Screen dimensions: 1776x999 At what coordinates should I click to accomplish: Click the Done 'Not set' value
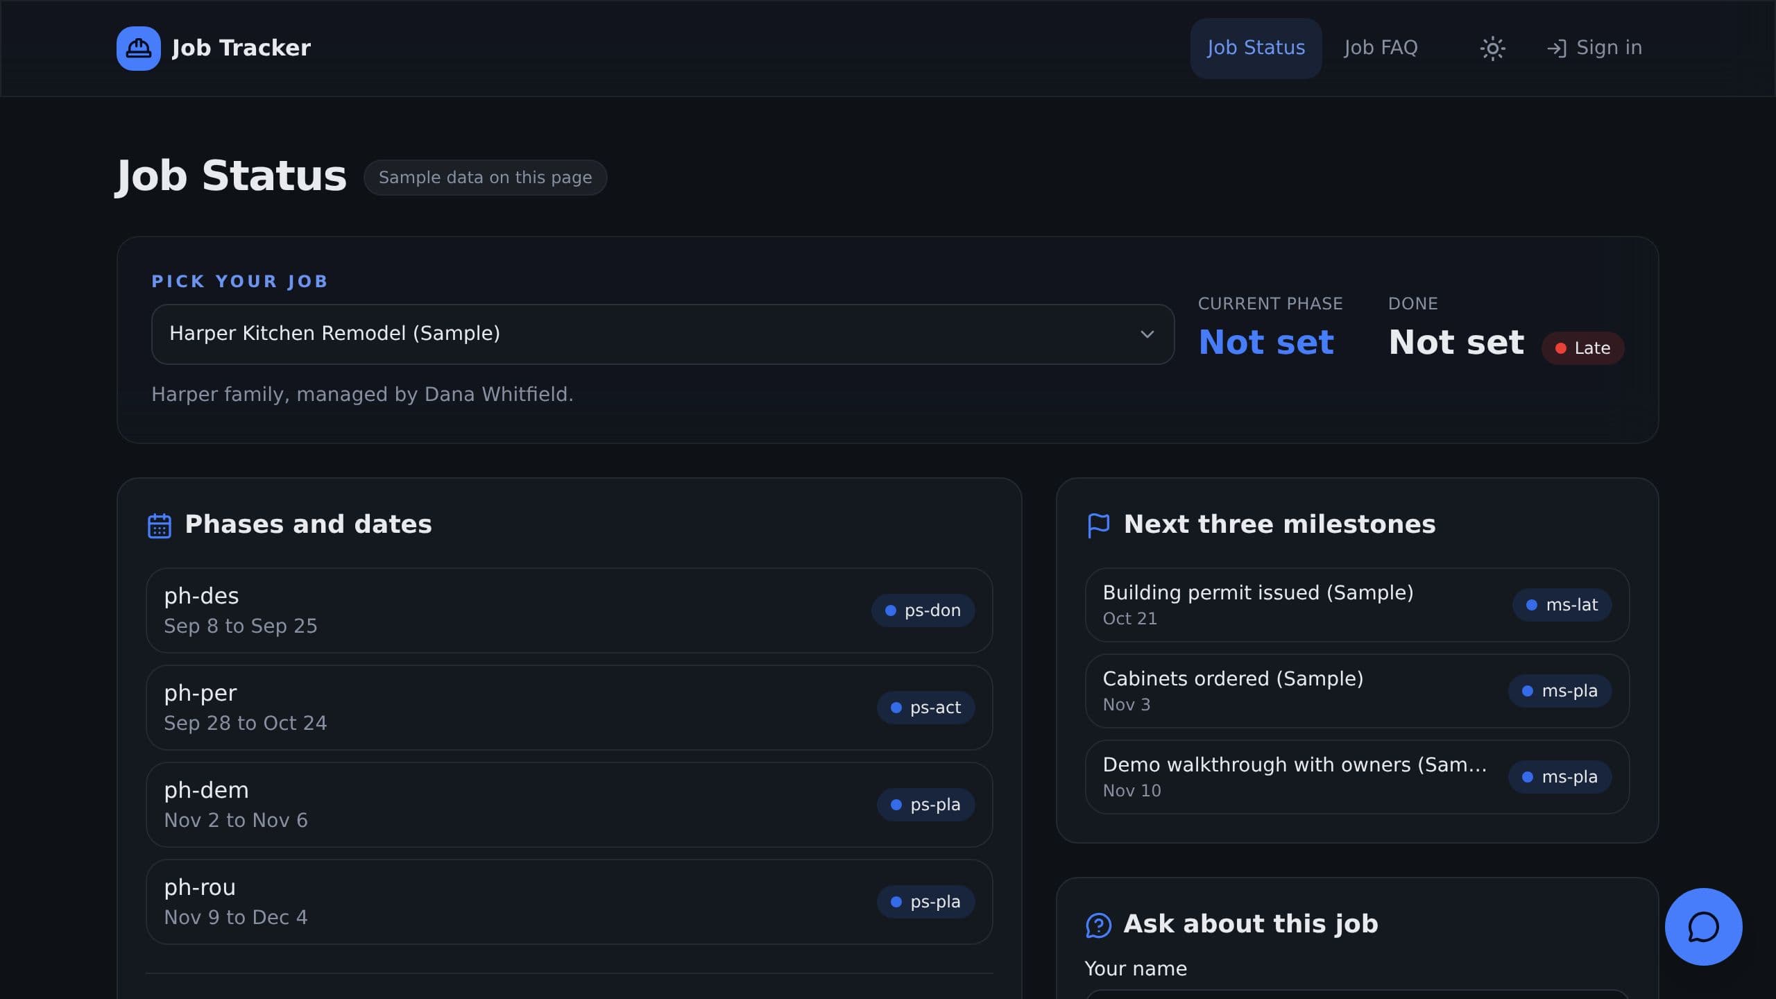1456,343
